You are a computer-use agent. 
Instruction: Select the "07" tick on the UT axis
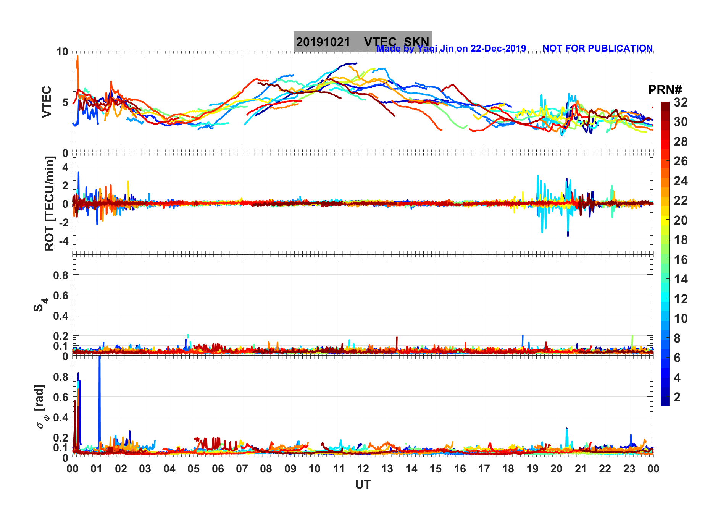pos(242,469)
